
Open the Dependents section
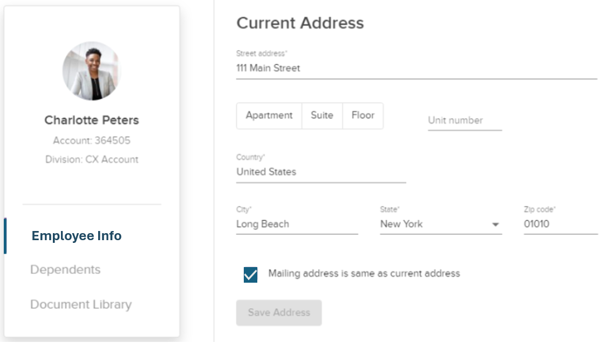tap(65, 270)
